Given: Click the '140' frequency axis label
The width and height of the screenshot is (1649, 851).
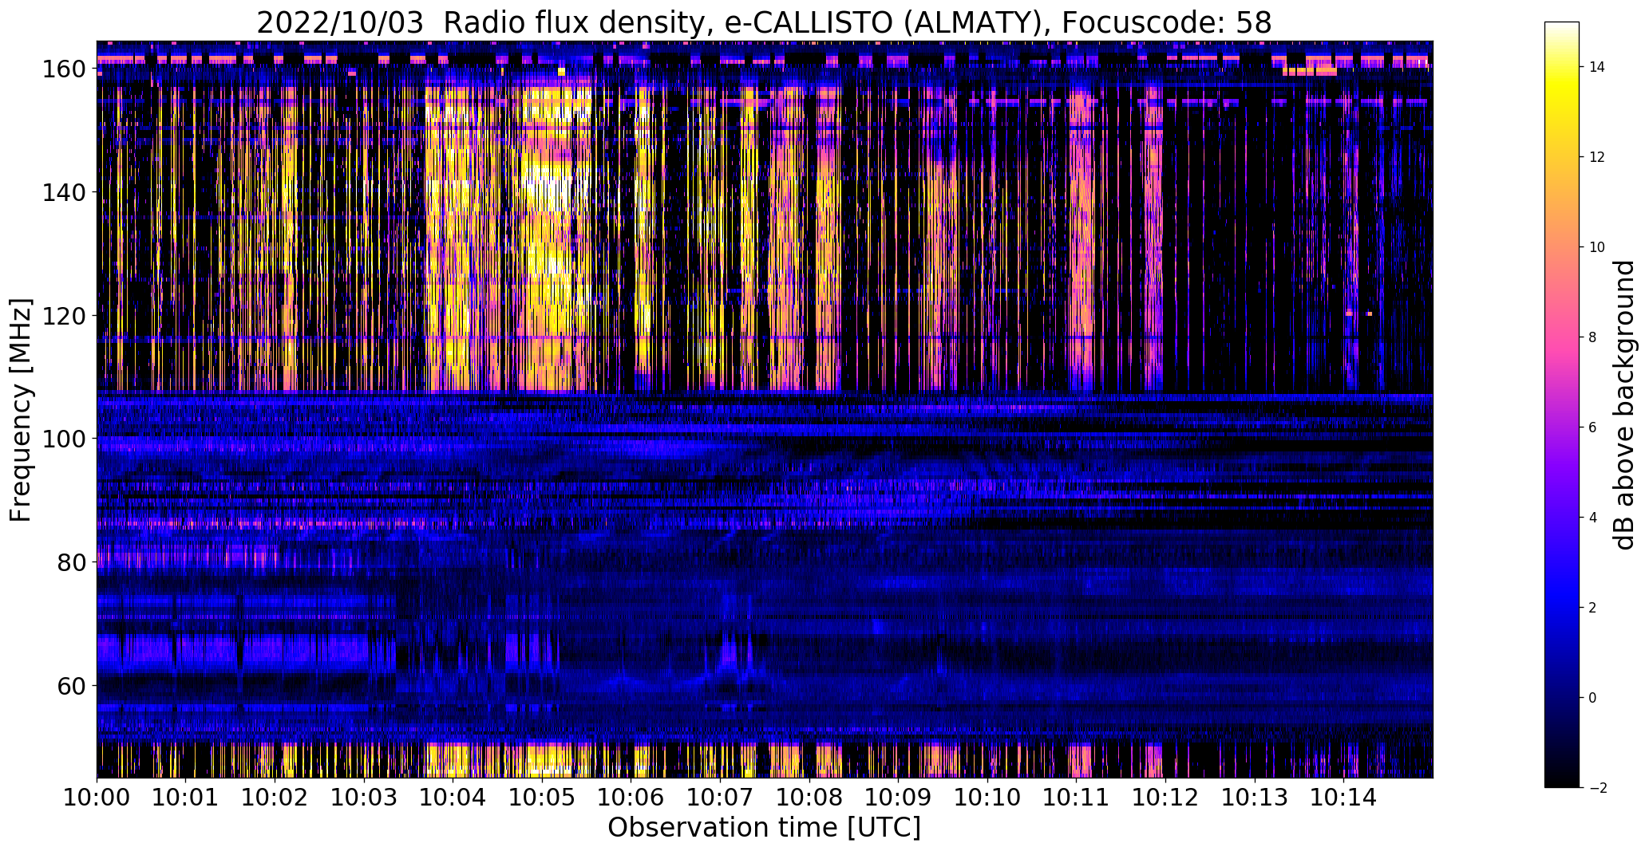Looking at the screenshot, I should coord(64,192).
